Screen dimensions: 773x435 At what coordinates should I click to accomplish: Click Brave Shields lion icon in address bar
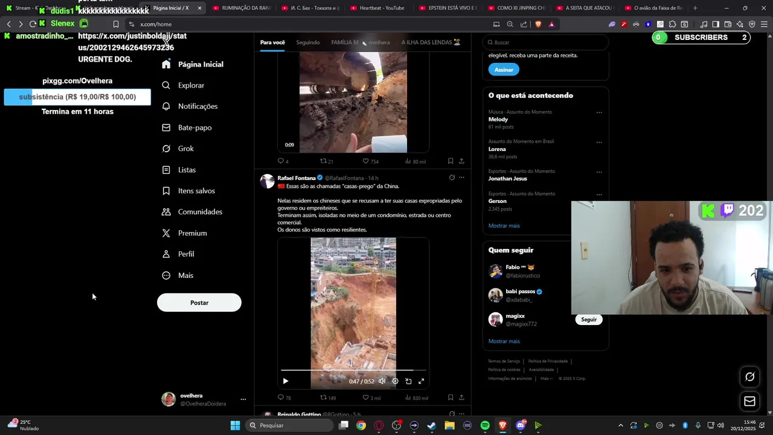(538, 24)
